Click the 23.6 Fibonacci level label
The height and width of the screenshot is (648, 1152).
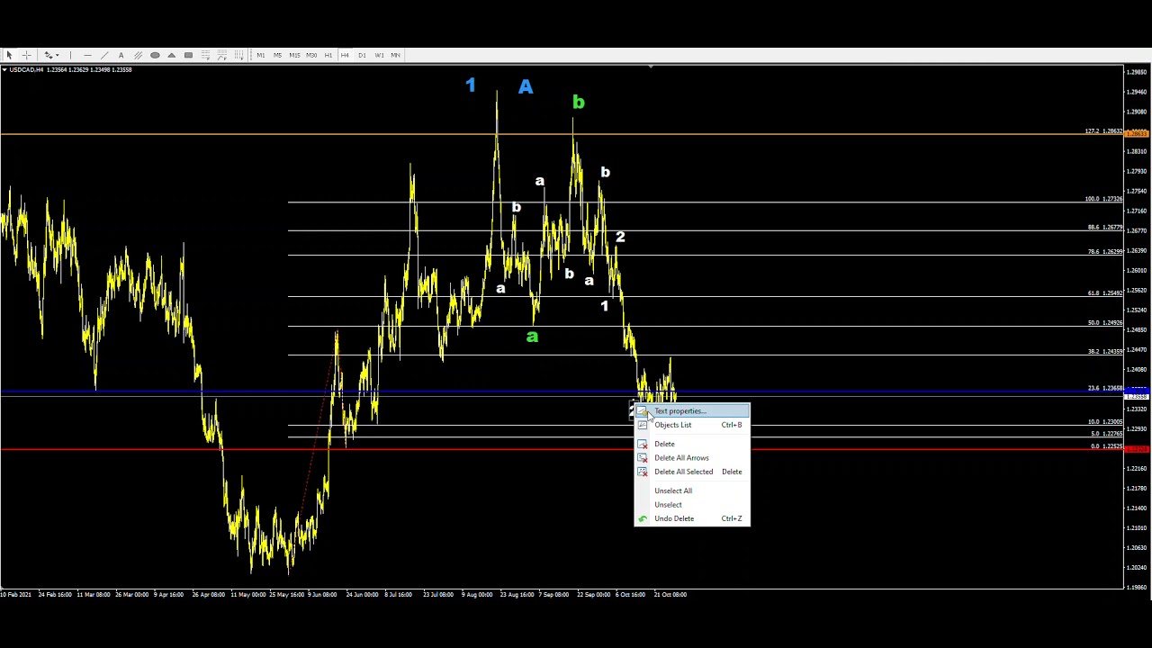click(1104, 389)
